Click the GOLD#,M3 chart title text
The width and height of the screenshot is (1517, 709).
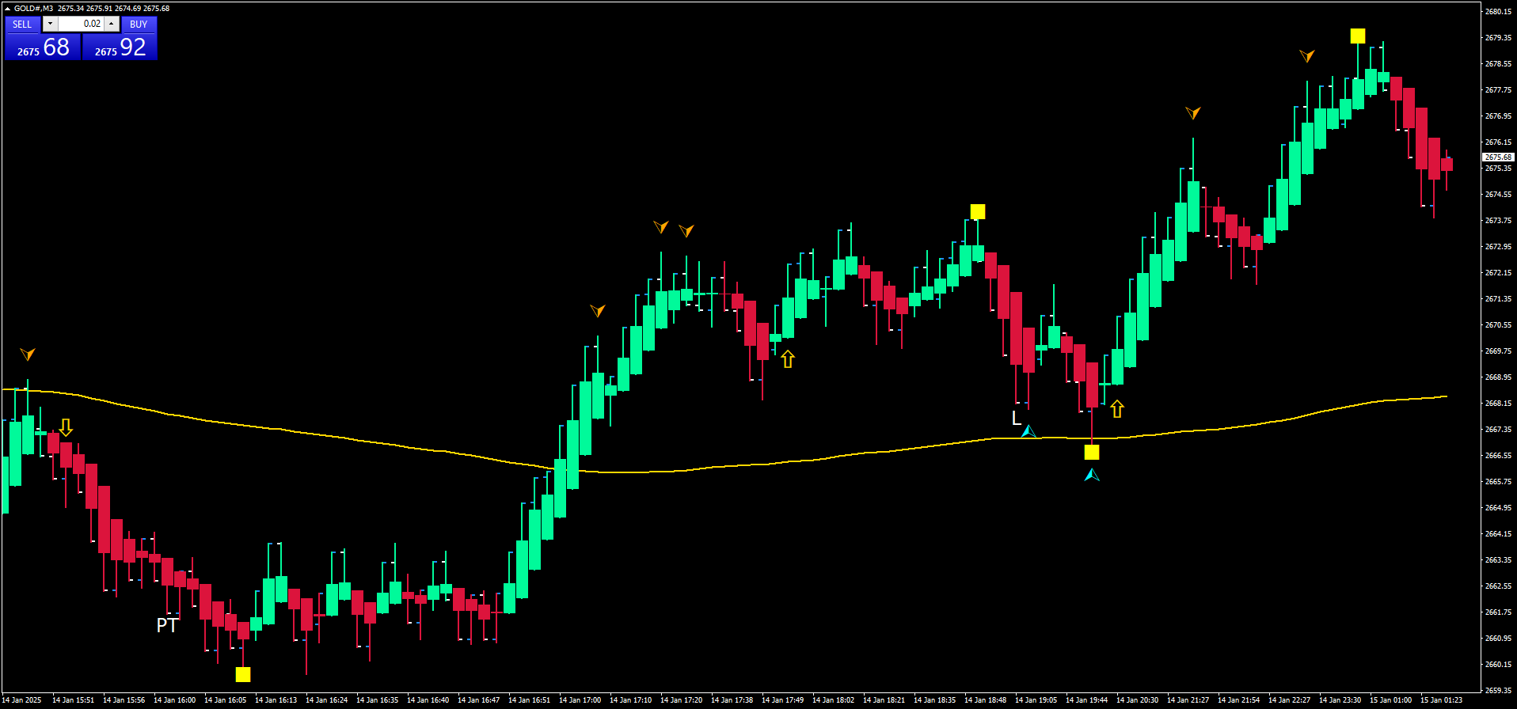pos(33,9)
